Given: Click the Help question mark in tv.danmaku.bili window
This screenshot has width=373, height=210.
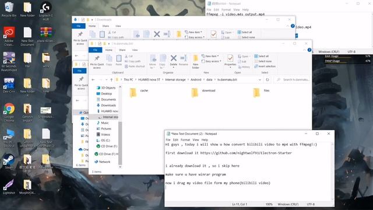Looking at the screenshot, I should 309,50.
